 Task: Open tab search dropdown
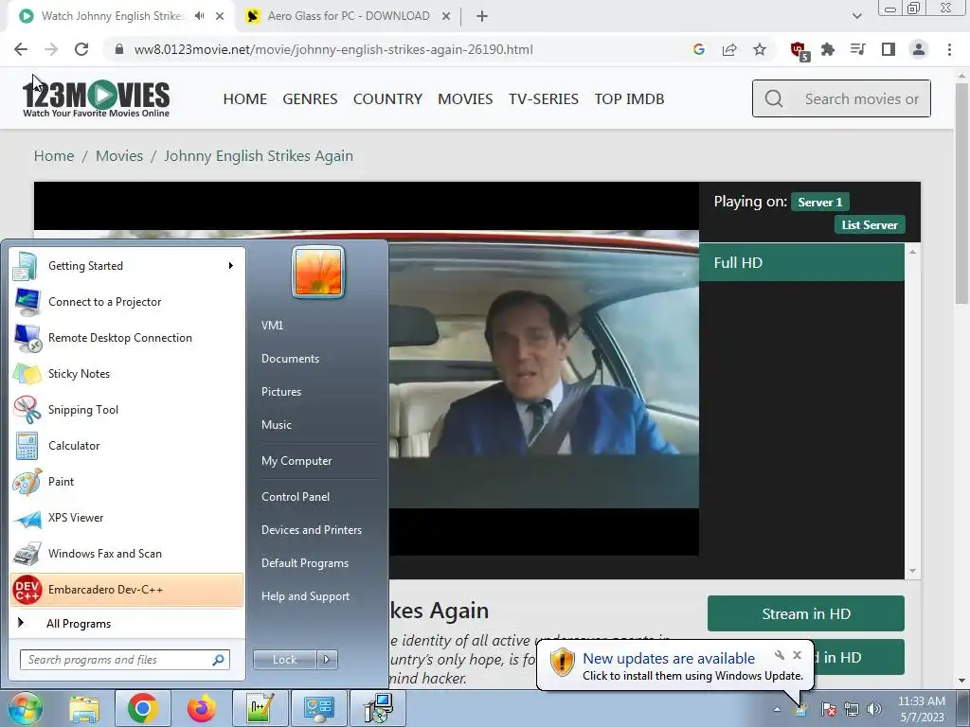[x=856, y=17]
